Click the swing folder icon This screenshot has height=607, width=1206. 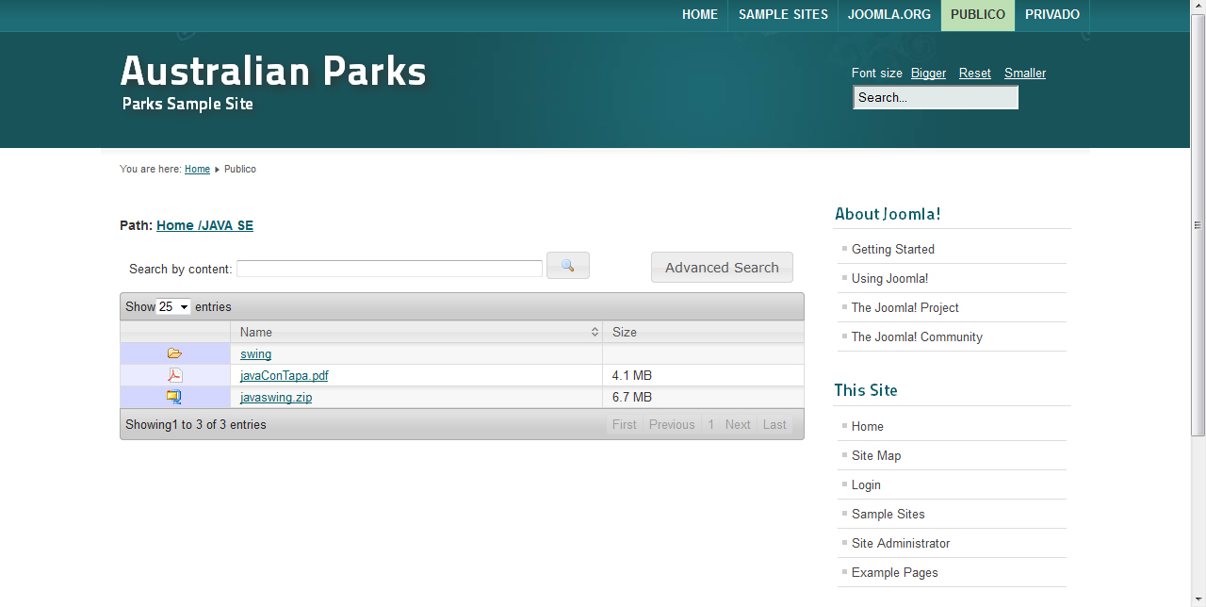(174, 353)
